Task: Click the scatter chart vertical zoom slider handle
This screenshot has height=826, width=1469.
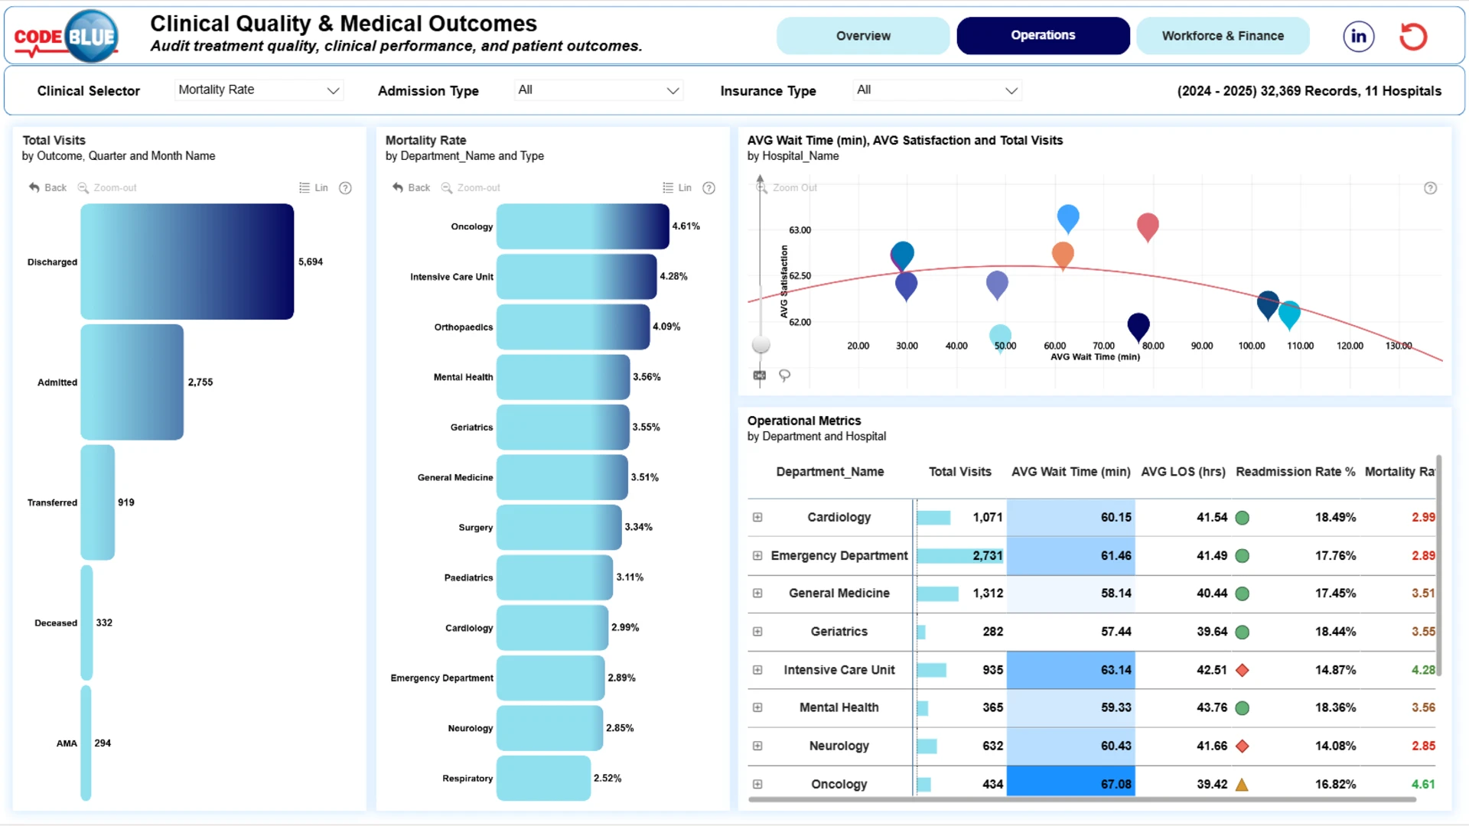Action: pos(761,344)
